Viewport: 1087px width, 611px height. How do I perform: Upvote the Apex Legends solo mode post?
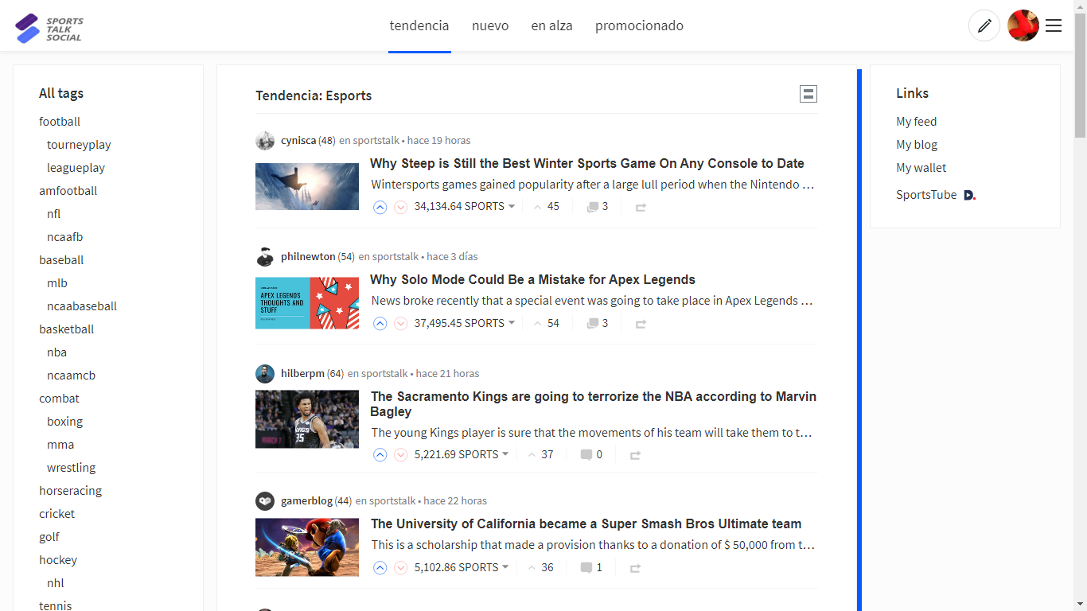(380, 323)
